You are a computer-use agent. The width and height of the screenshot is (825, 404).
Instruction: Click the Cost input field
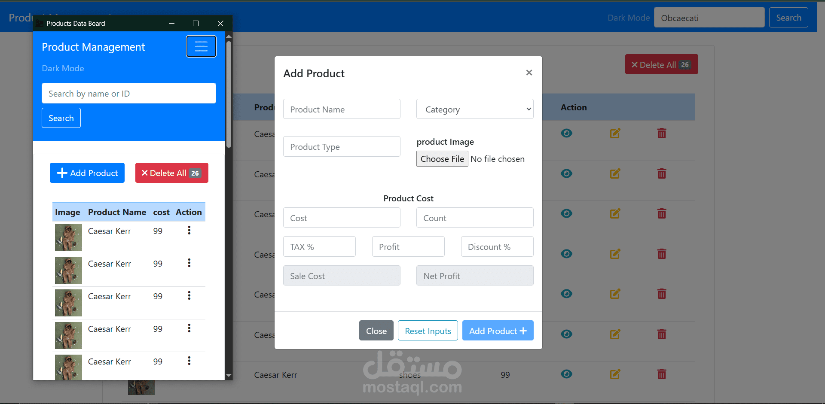342,218
